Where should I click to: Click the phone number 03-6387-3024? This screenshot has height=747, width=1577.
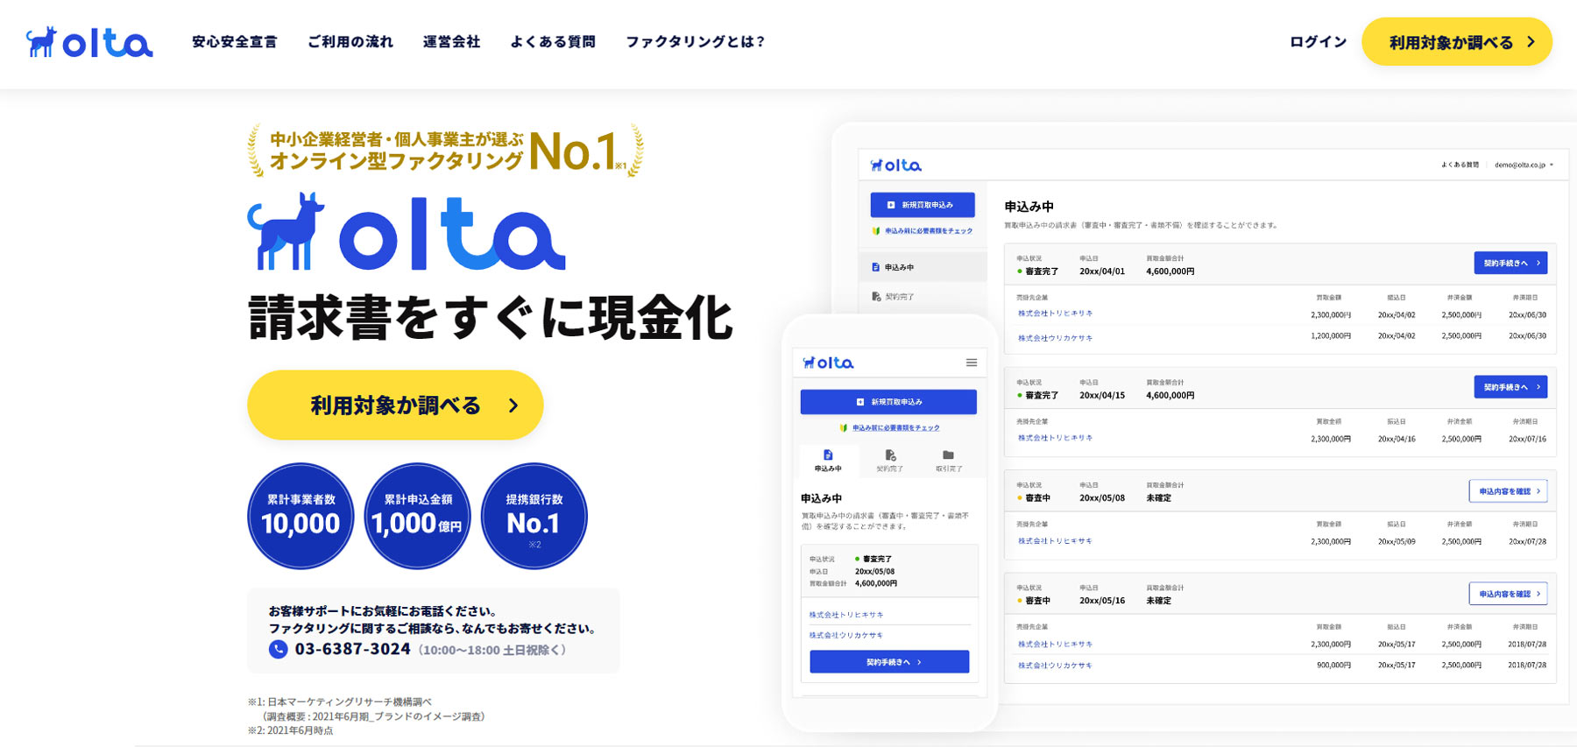click(352, 649)
